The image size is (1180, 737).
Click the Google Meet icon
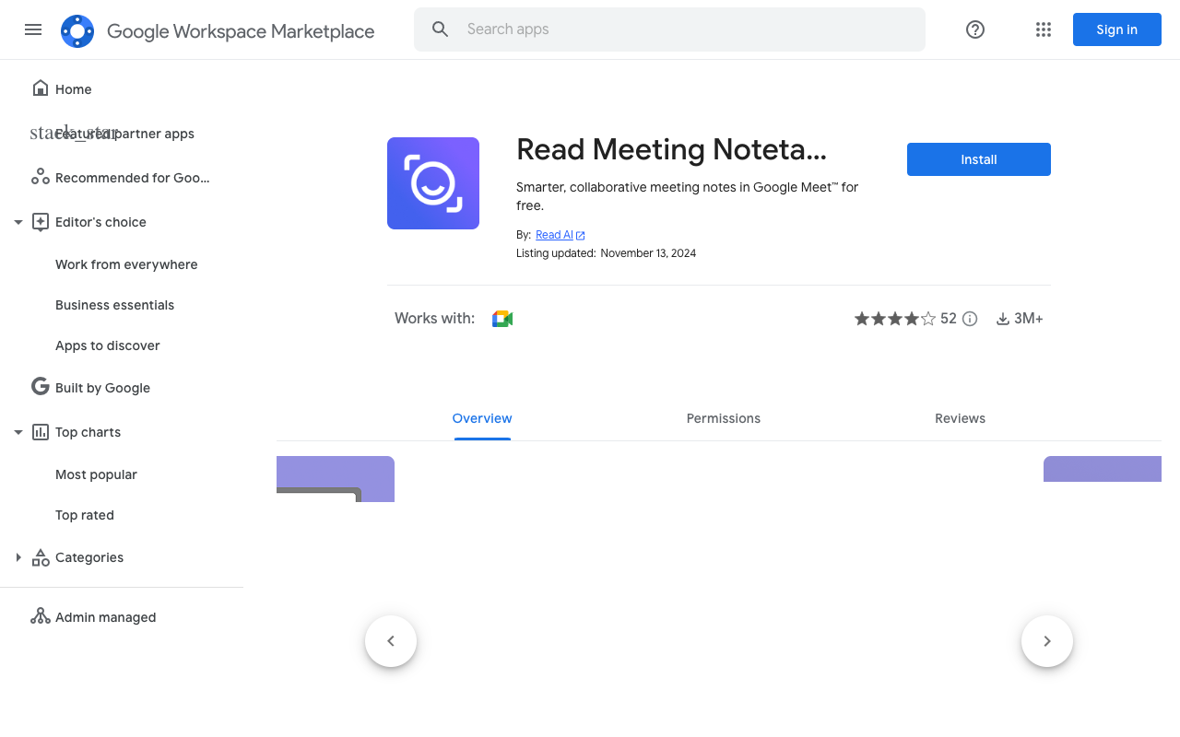[x=502, y=319]
